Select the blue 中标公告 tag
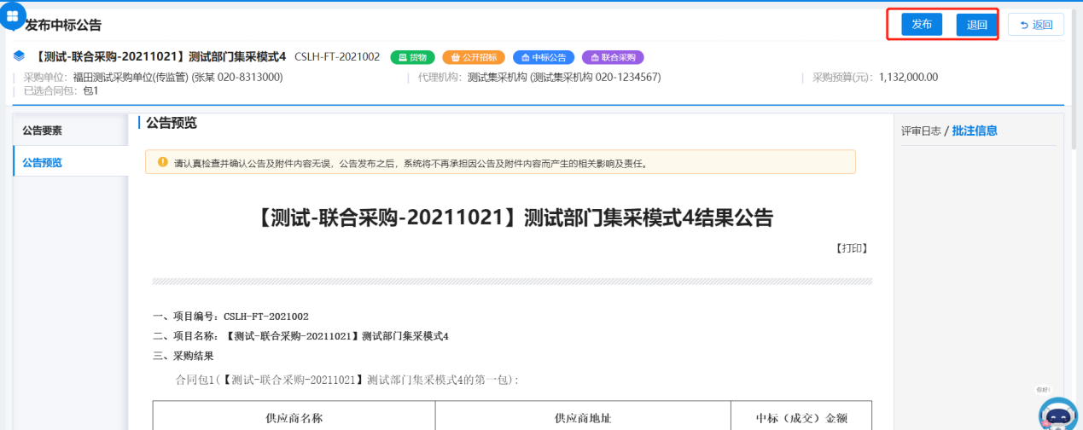 point(544,57)
